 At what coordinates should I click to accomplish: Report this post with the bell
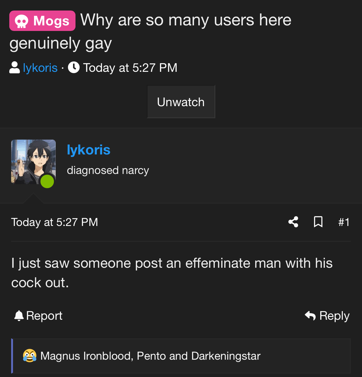coord(38,316)
